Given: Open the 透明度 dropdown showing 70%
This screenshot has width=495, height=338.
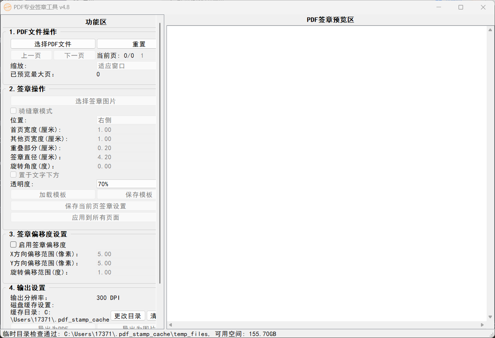Looking at the screenshot, I should [126, 184].
